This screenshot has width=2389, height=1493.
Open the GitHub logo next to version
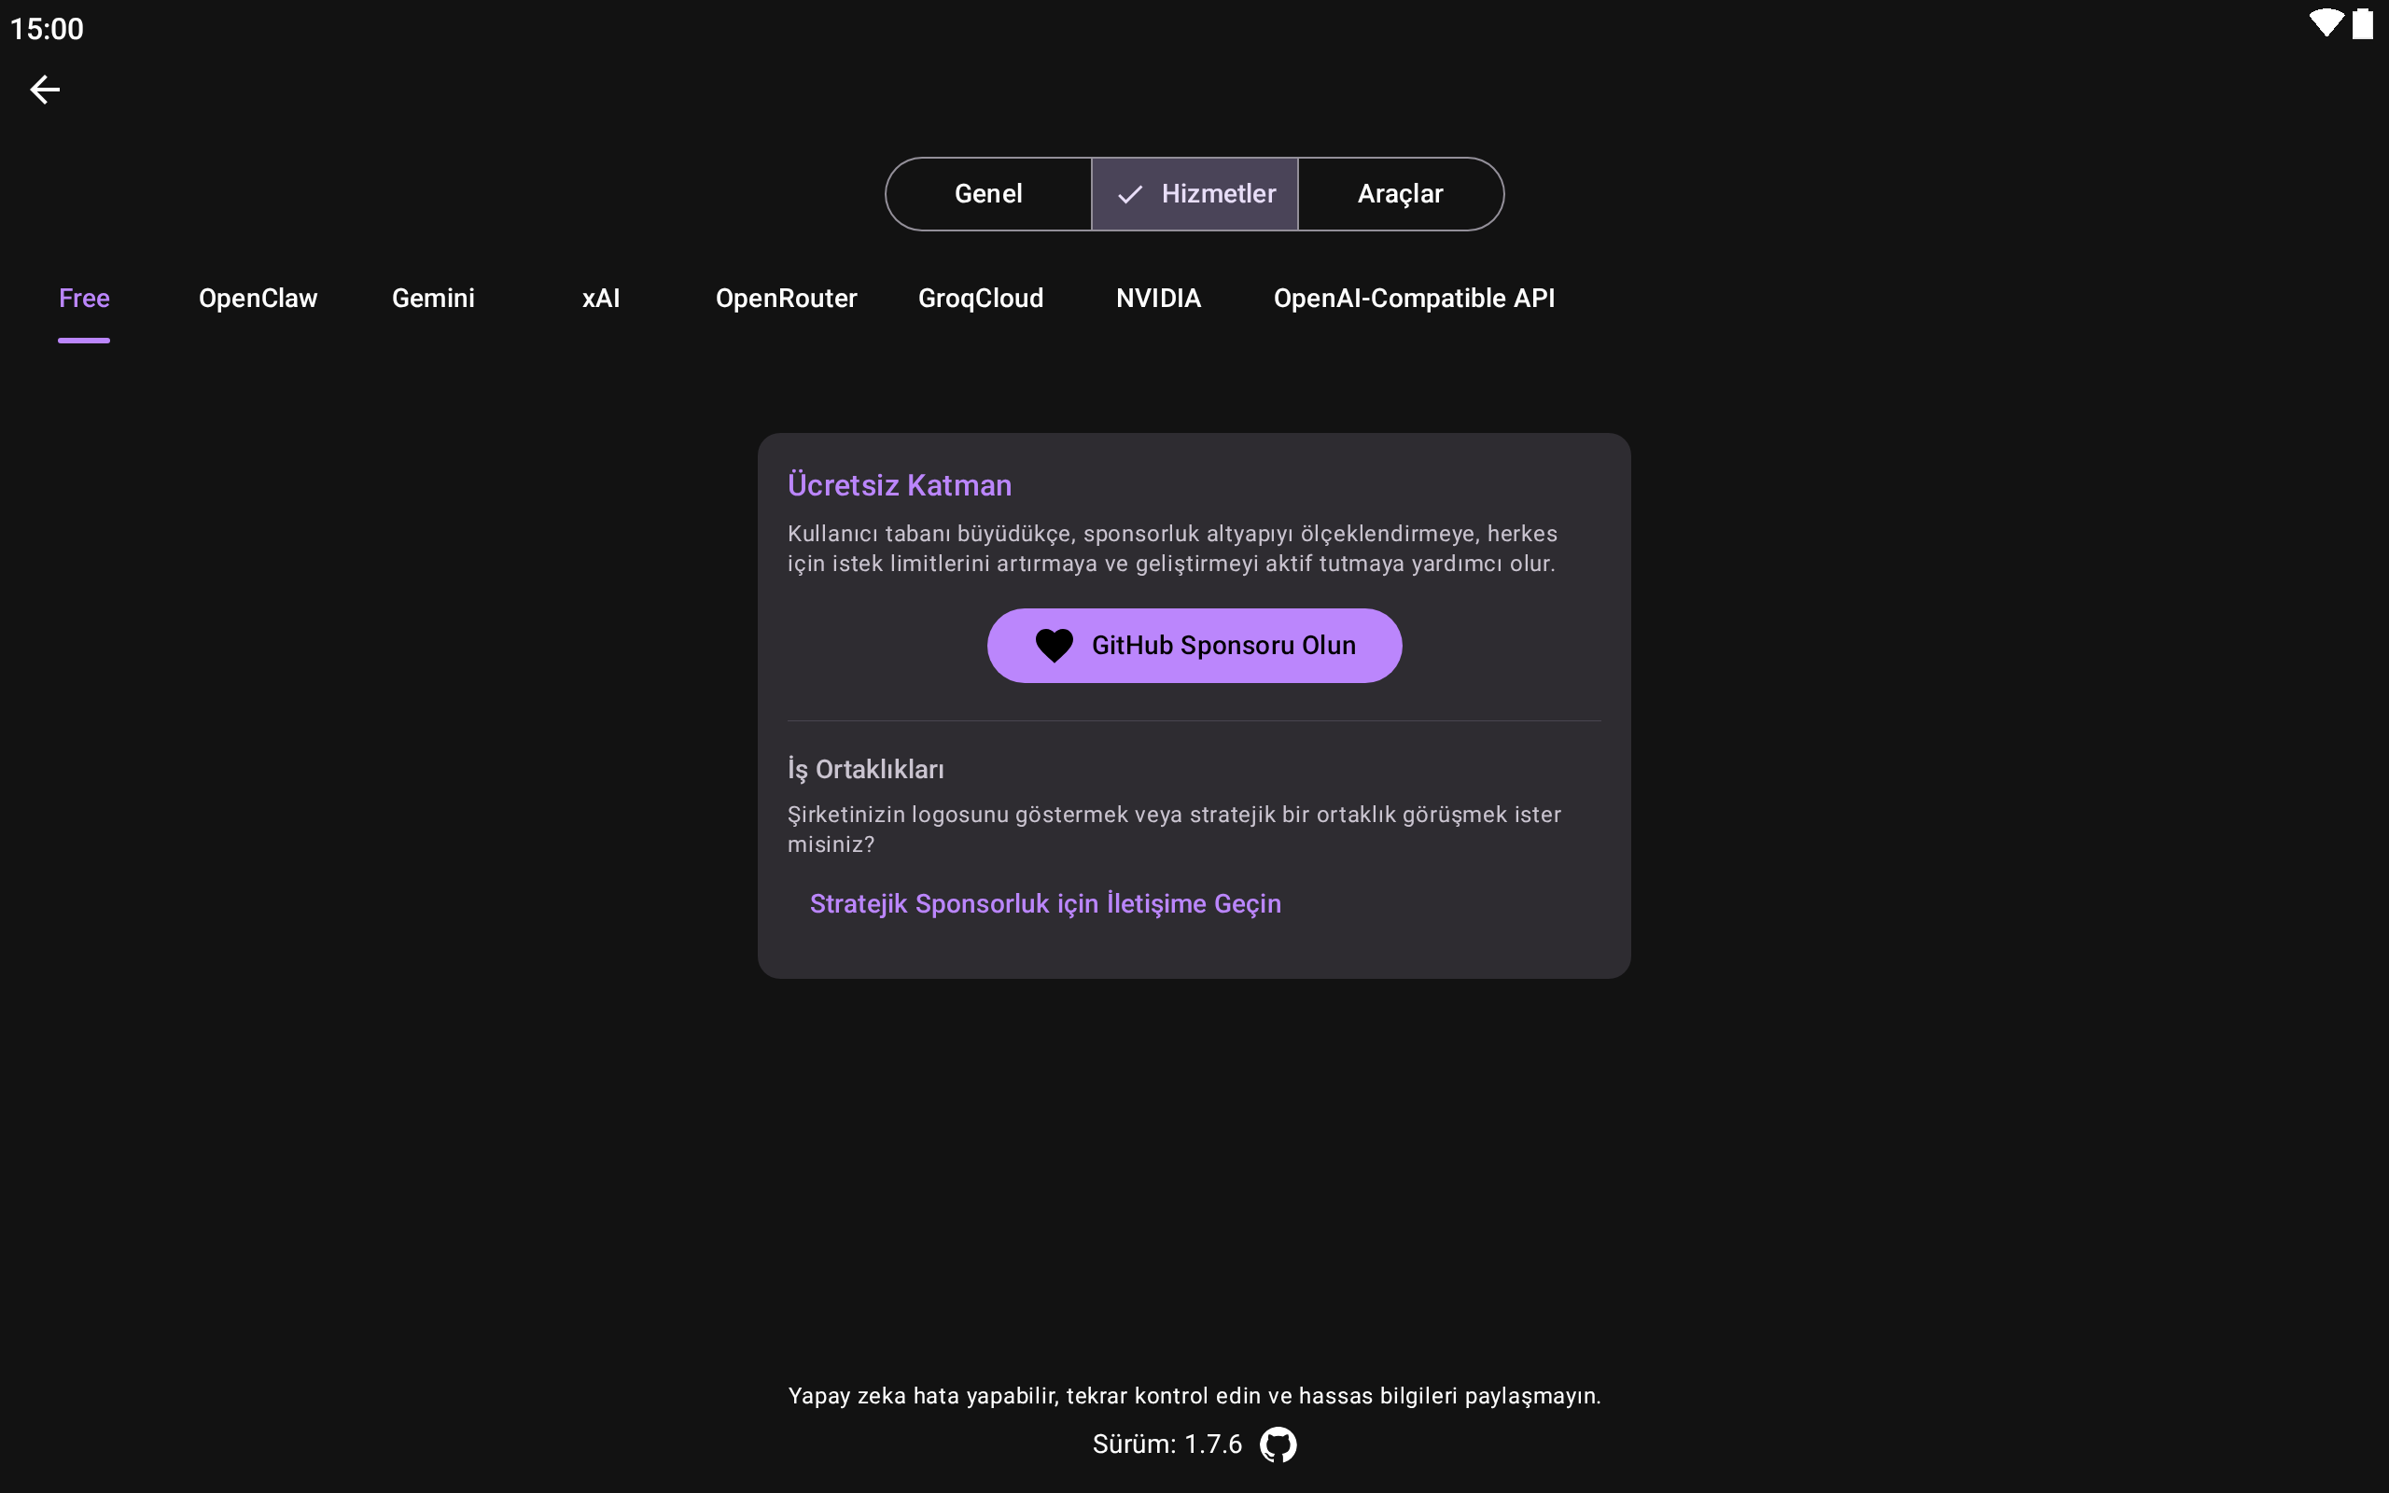pos(1278,1444)
